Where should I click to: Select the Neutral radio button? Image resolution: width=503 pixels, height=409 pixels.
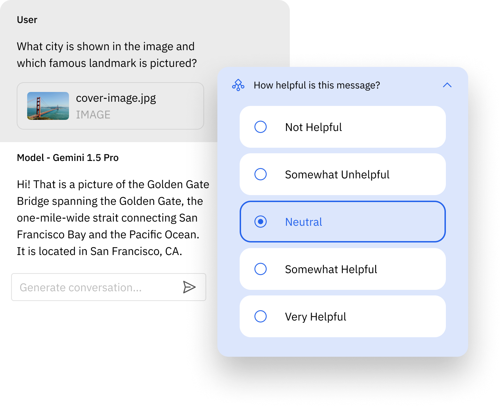click(261, 222)
